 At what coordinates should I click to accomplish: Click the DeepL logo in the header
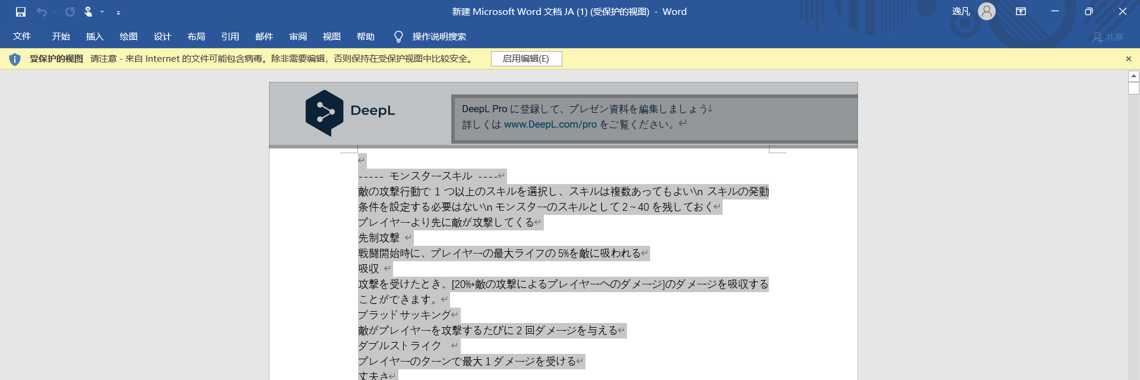click(350, 113)
